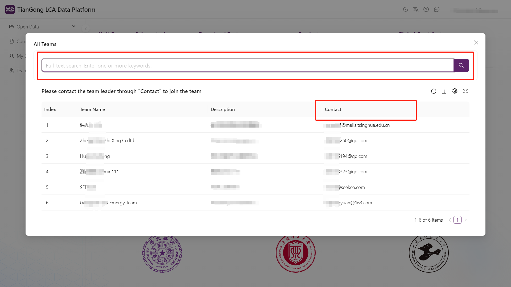Viewport: 511px width, 287px height.
Task: Click the 194@qq.com contact email
Action: point(346,156)
